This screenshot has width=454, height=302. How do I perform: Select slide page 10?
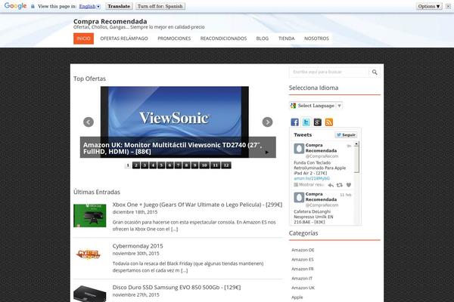pyautogui.click(x=204, y=165)
